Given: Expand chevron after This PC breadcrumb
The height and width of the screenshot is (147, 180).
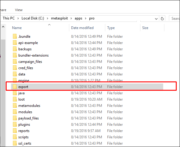Looking at the screenshot, I should [18, 18].
